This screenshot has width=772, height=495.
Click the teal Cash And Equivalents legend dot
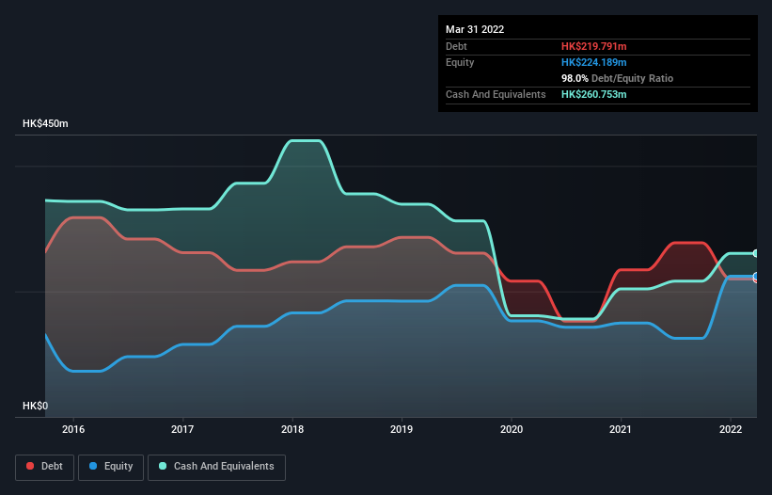(163, 466)
